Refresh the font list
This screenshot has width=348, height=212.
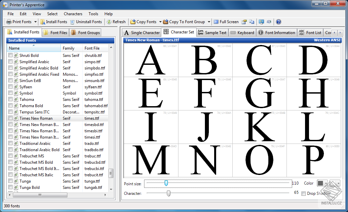coord(116,22)
